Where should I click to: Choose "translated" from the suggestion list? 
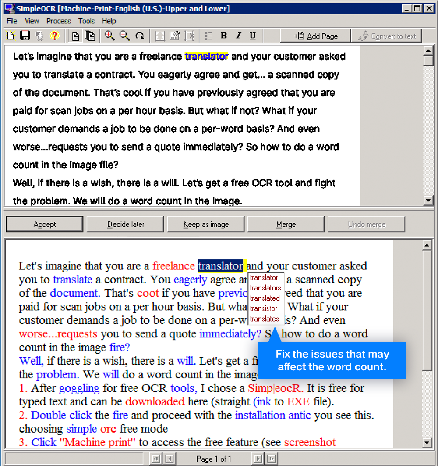pos(265,298)
